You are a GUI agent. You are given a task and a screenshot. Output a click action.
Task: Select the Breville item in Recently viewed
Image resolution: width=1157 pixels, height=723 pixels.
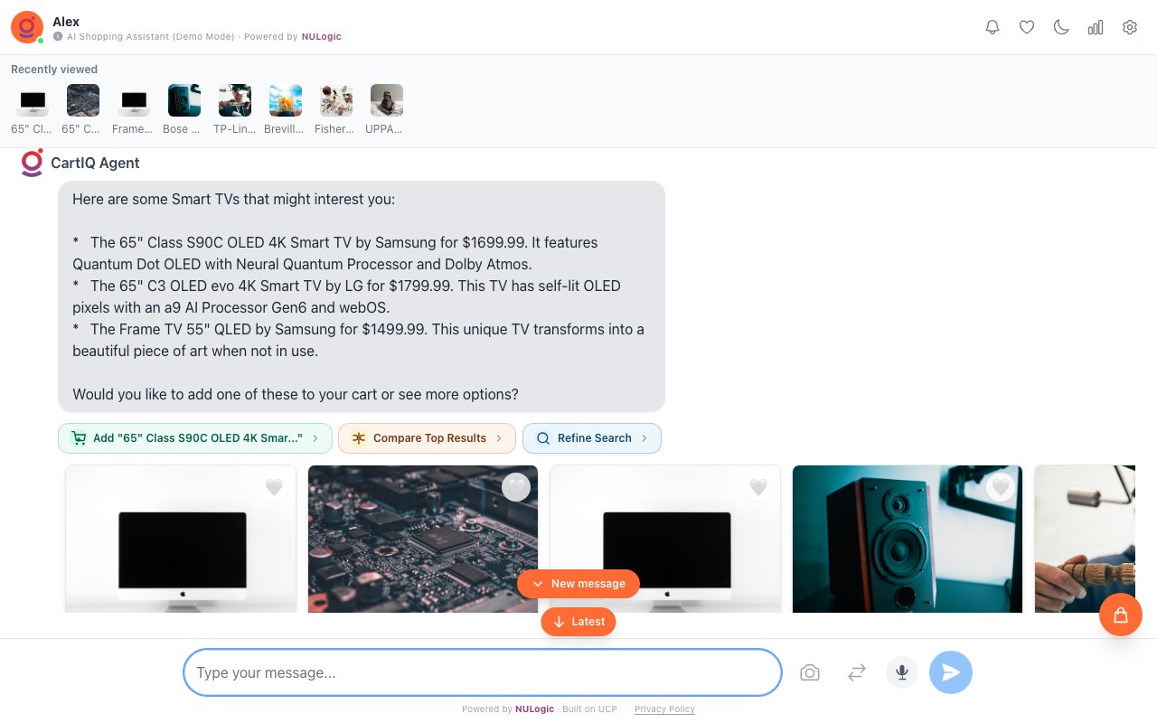pyautogui.click(x=286, y=100)
